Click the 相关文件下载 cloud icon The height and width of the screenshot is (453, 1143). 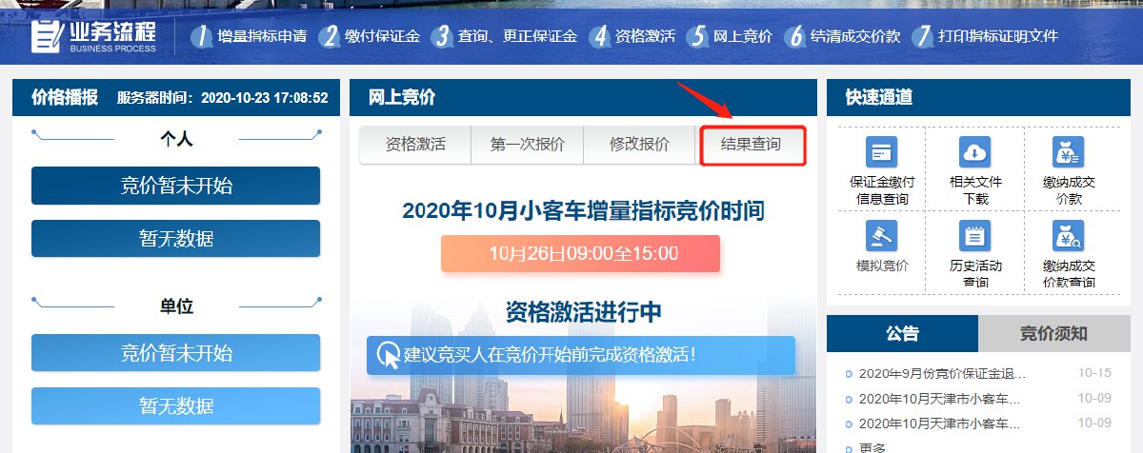[975, 152]
